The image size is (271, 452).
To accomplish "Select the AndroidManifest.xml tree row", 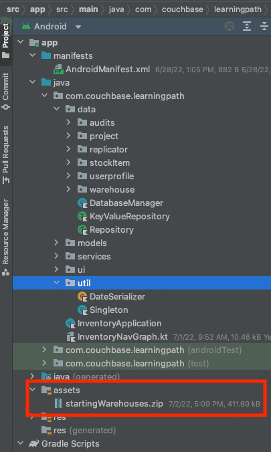I will 142,69.
